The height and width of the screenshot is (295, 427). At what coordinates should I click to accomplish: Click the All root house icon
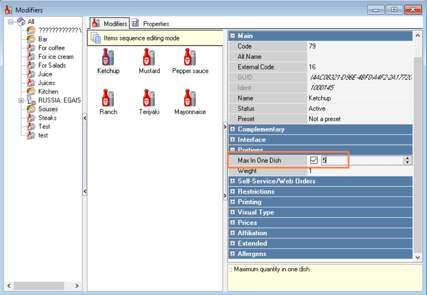(21, 21)
